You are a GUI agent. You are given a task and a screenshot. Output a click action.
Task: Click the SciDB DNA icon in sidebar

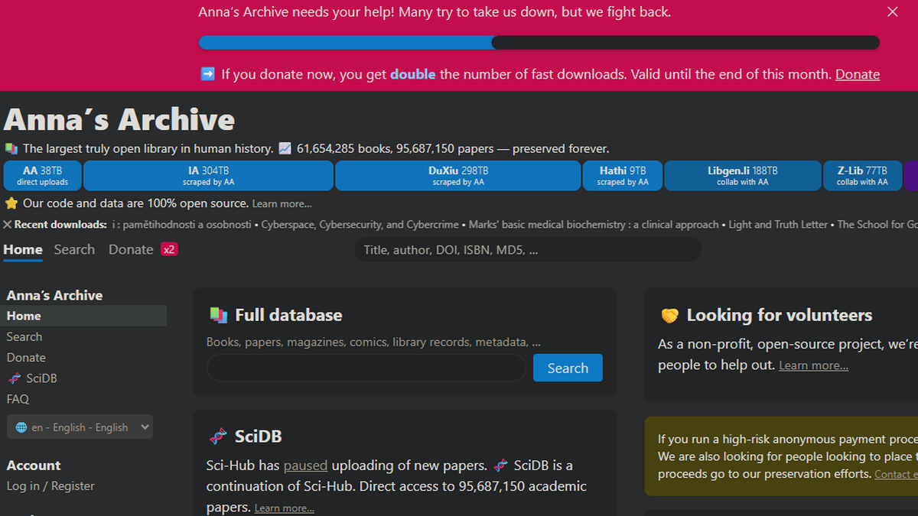[x=15, y=378]
